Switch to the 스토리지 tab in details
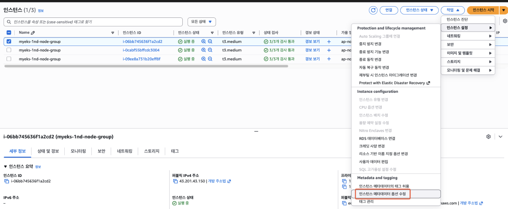Screen dimensions: 508x209 (152, 151)
